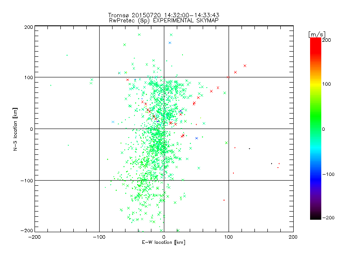Click the N-S location [km] axis label
This screenshot has width=345, height=258.
15,129
